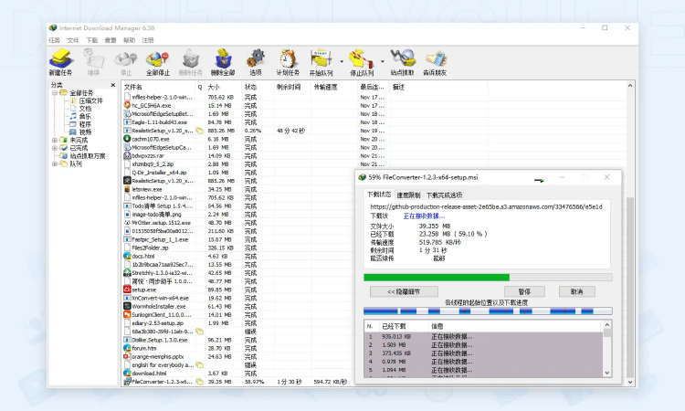The width and height of the screenshot is (685, 411).
Task: Expand the 未完成 tree node
Action: point(55,141)
